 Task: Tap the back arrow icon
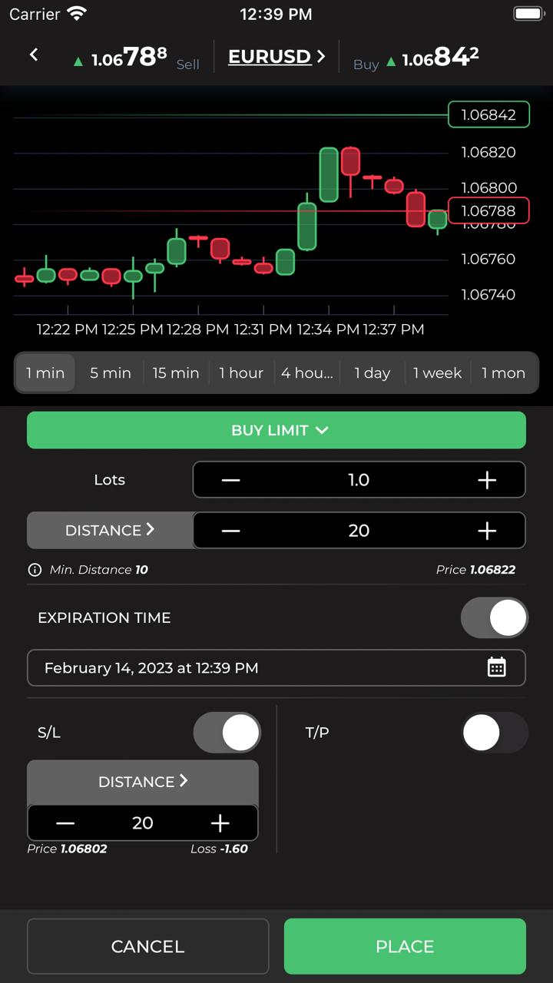[x=34, y=55]
